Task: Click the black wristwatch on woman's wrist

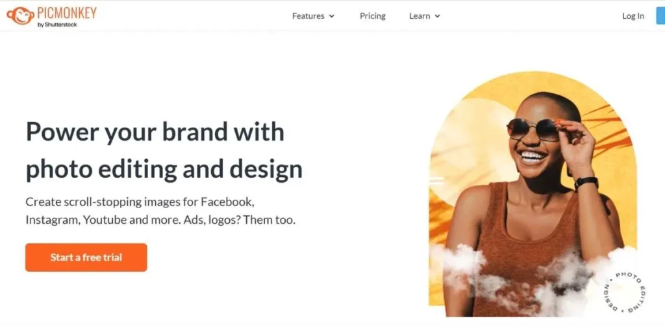Action: 586,183
